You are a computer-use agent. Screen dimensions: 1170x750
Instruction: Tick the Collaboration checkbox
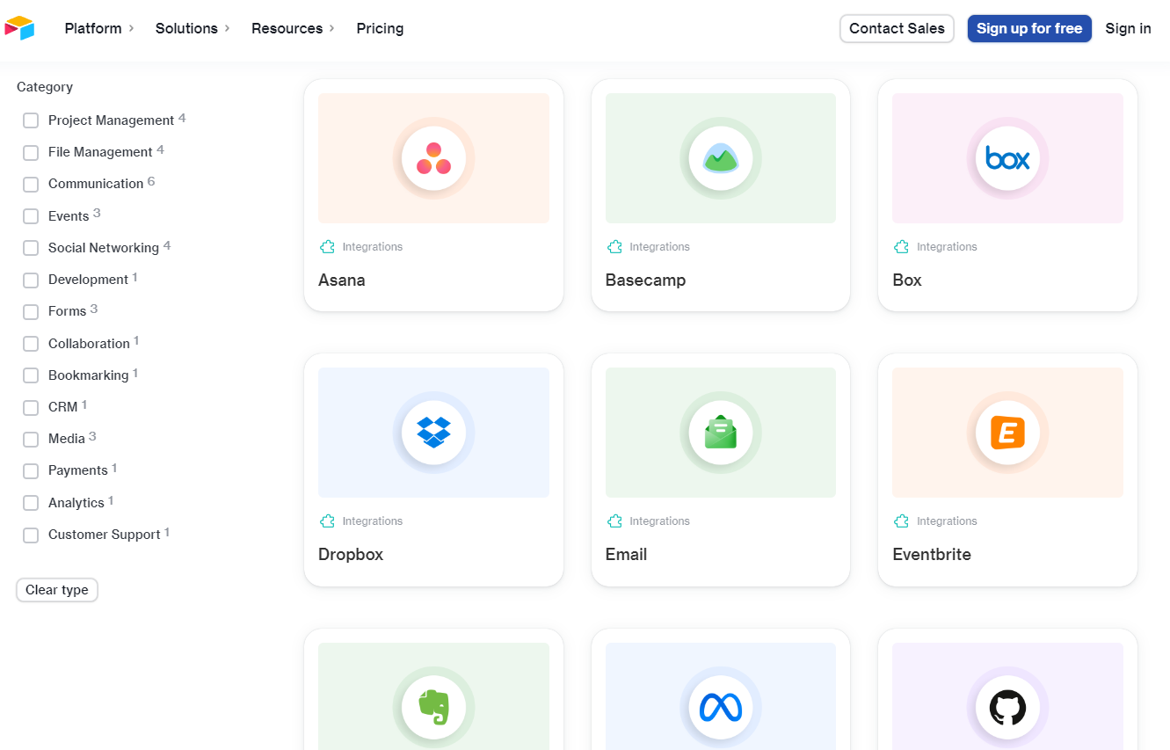coord(31,344)
